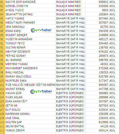Click the RİZE VALİLİĞİ MESLEKİ EĞİTİM cell
The height and width of the screenshot is (134, 119).
[30, 85]
